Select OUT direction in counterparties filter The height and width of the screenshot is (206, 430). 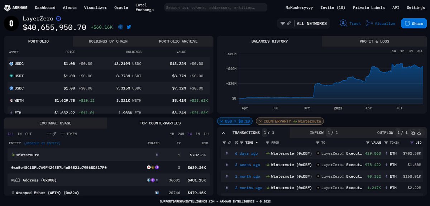point(28,134)
